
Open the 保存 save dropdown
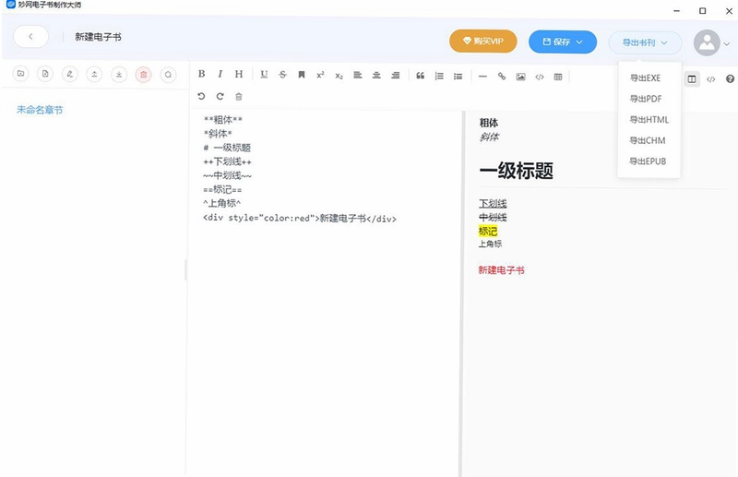[x=563, y=42]
